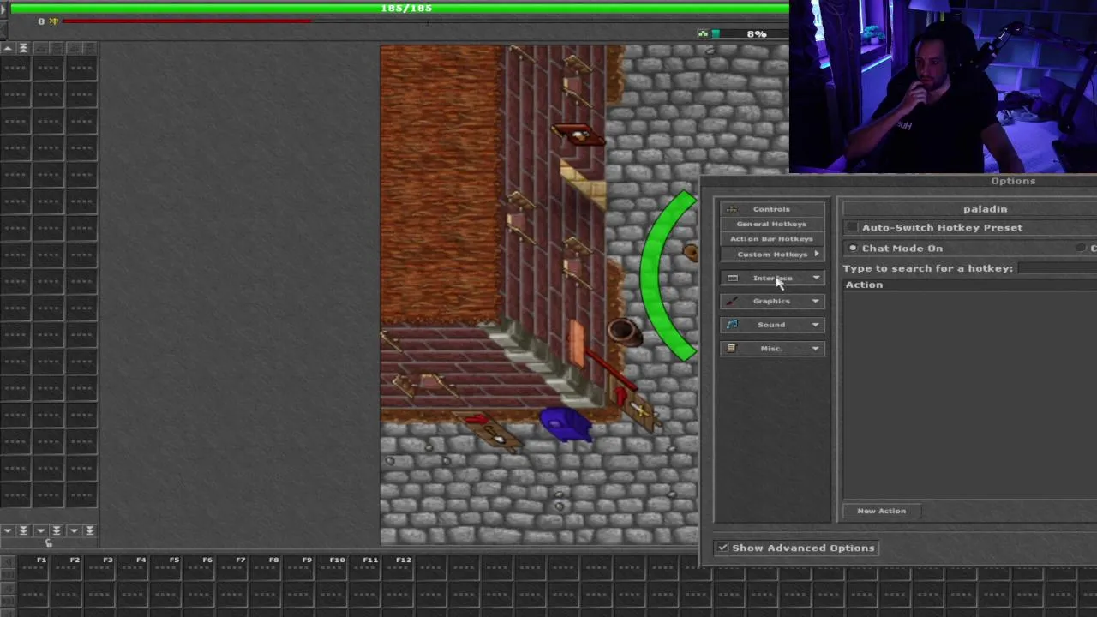Click the Interface section monitor icon
Screen dimensions: 1097x617
tap(732, 278)
